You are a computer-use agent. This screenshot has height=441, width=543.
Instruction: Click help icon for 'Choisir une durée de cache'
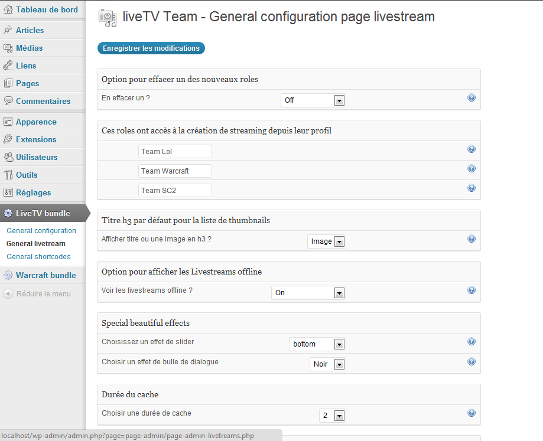pos(472,413)
